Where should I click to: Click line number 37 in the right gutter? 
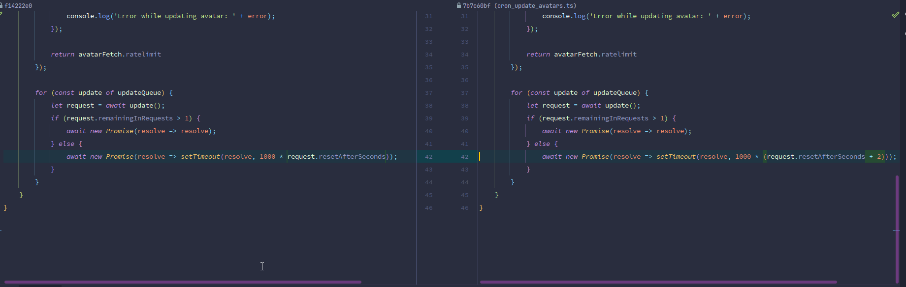(x=464, y=93)
